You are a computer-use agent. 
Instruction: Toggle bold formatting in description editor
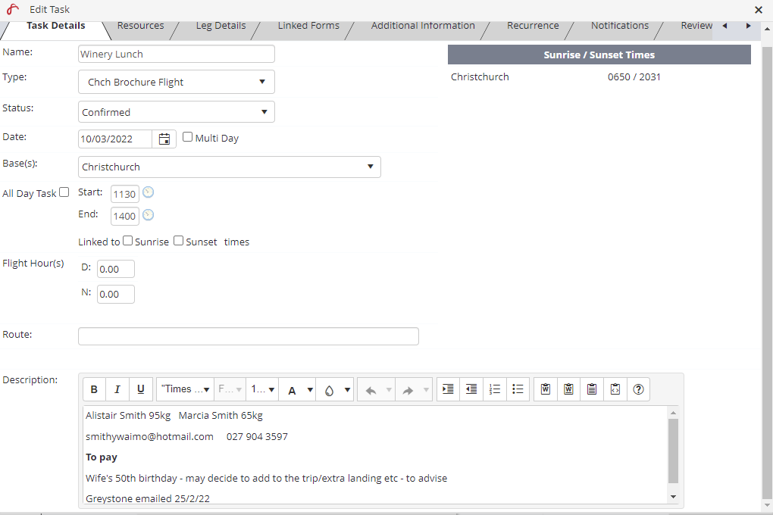point(94,389)
